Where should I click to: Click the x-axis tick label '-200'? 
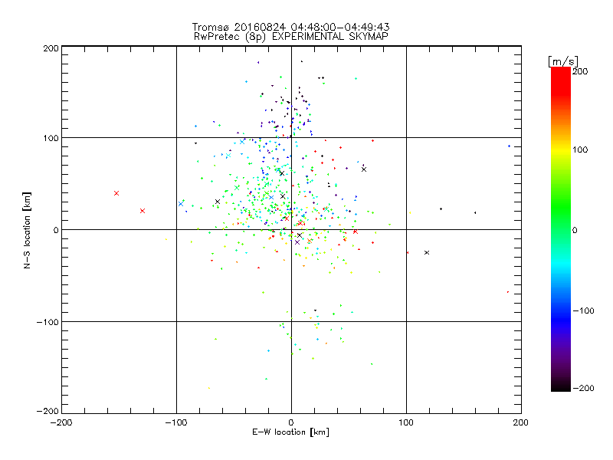coord(61,422)
